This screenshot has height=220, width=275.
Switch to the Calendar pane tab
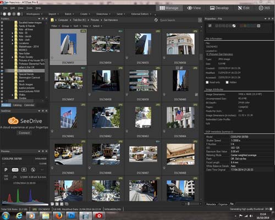point(29,105)
